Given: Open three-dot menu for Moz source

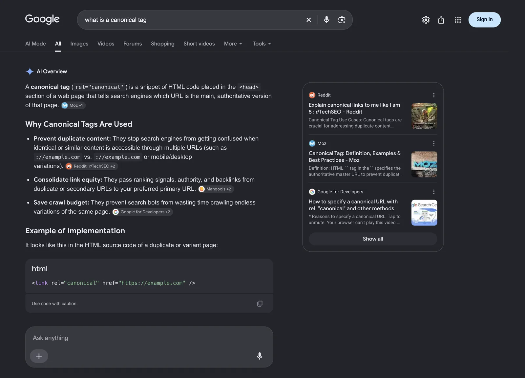Looking at the screenshot, I should (x=434, y=143).
